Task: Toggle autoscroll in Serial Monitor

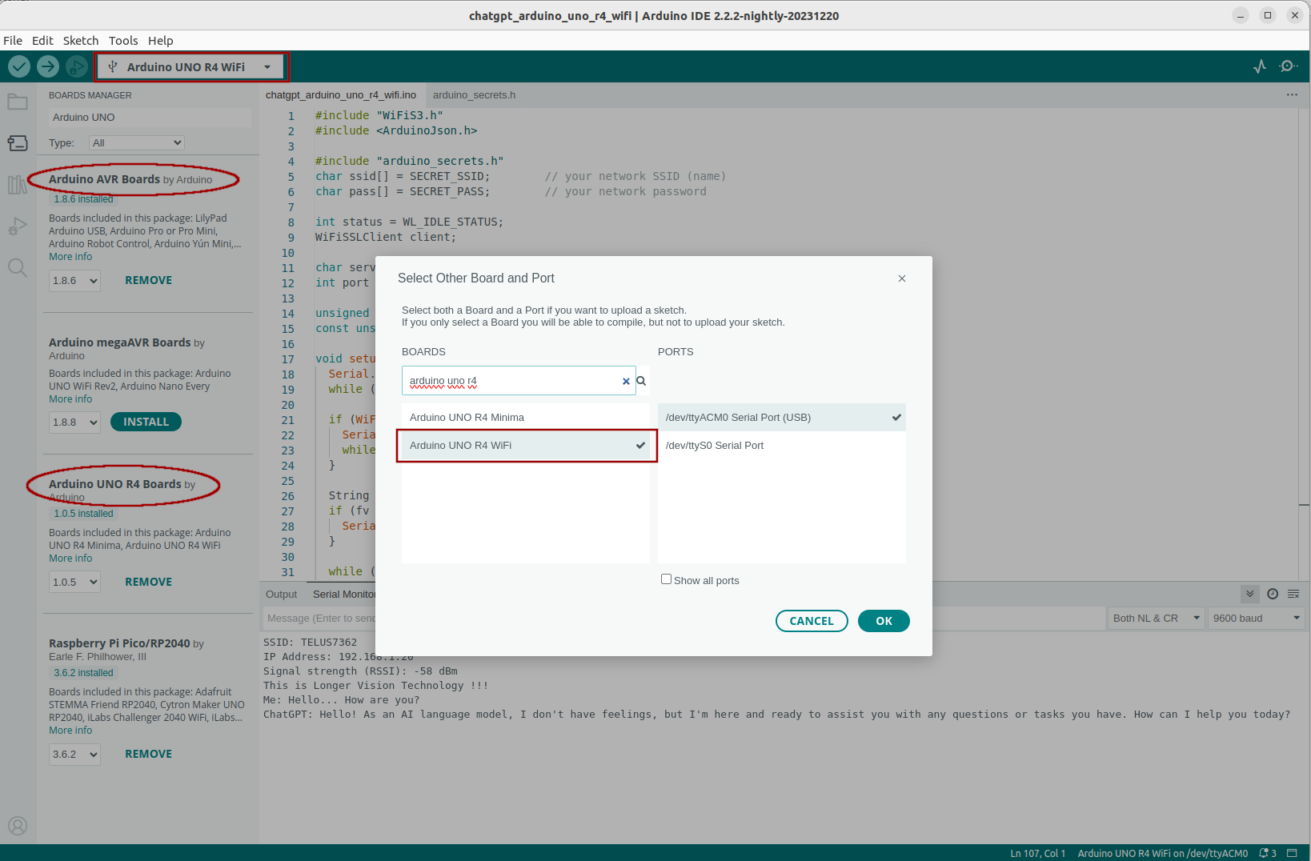Action: pyautogui.click(x=1250, y=594)
